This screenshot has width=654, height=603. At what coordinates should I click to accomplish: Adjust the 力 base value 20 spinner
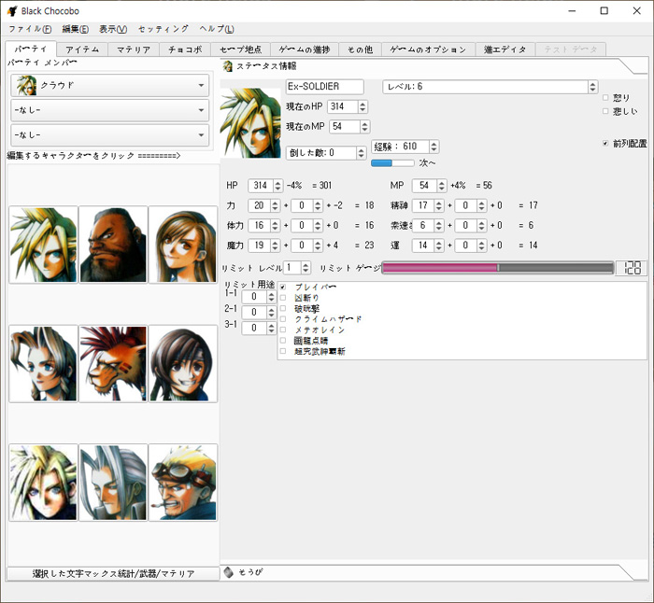264,205
